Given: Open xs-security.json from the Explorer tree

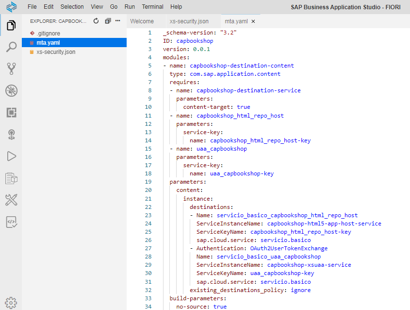Looking at the screenshot, I should pos(55,52).
